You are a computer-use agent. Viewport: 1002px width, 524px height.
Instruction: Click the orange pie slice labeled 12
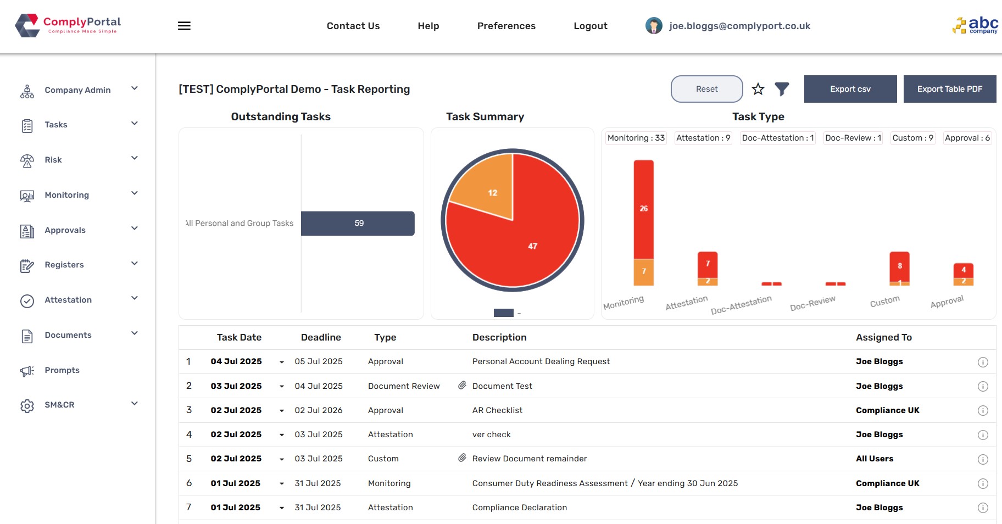point(486,187)
